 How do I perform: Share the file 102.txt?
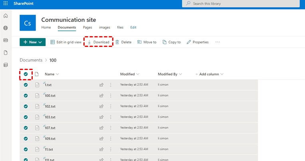pyautogui.click(x=101, y=106)
